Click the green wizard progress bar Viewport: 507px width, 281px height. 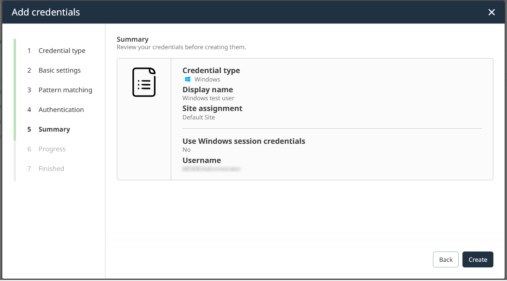click(x=15, y=89)
